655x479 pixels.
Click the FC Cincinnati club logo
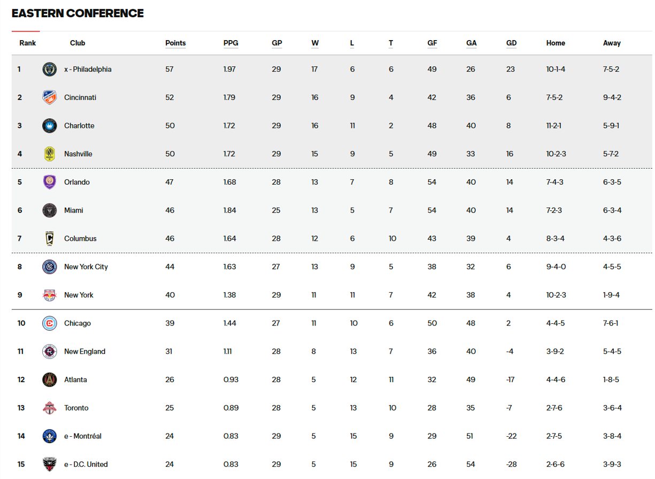point(49,97)
